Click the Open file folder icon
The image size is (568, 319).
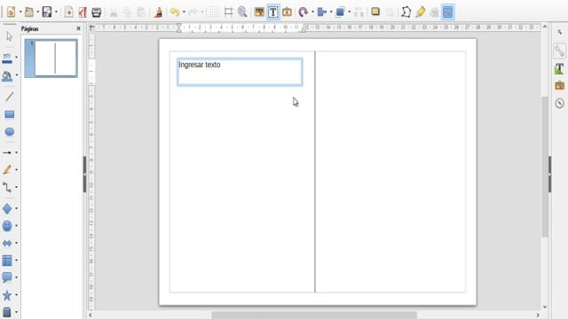(x=29, y=12)
